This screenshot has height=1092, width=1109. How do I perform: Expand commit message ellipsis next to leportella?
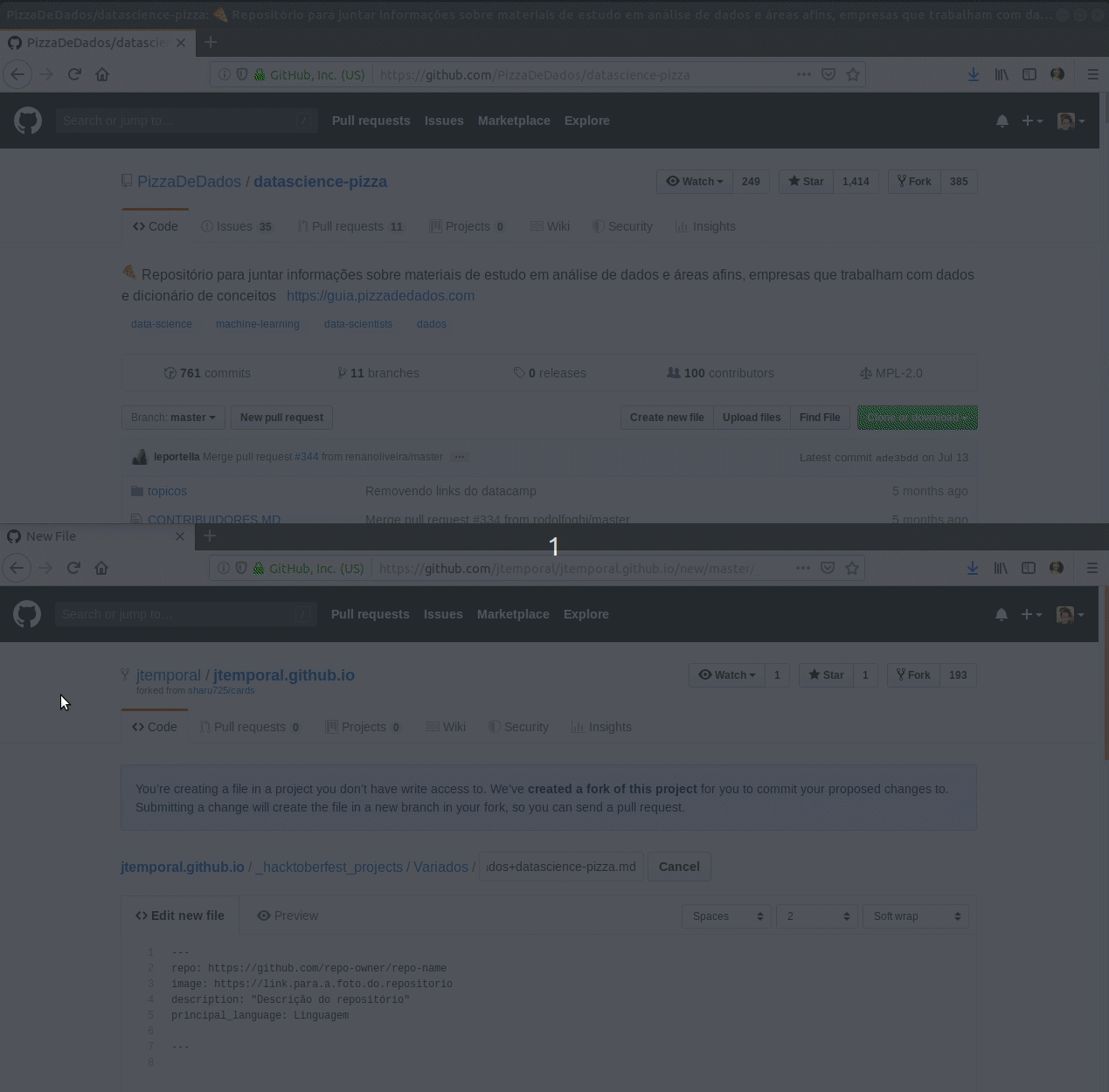[460, 457]
